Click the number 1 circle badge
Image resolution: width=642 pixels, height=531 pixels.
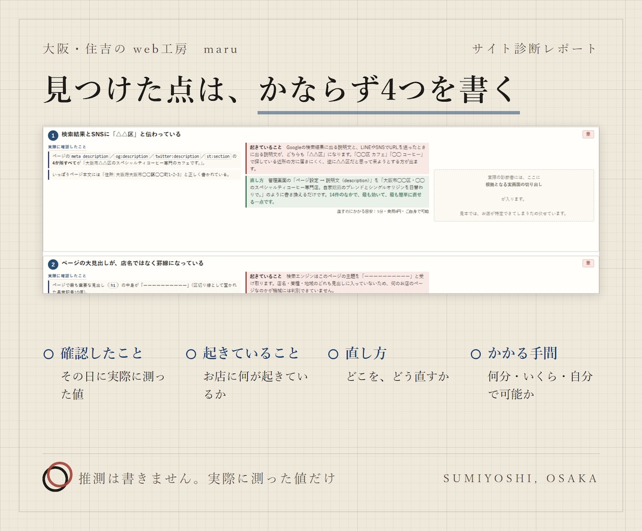(x=53, y=135)
